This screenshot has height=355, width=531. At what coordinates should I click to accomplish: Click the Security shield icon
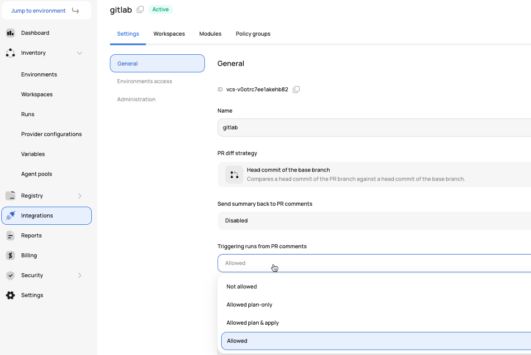click(10, 275)
